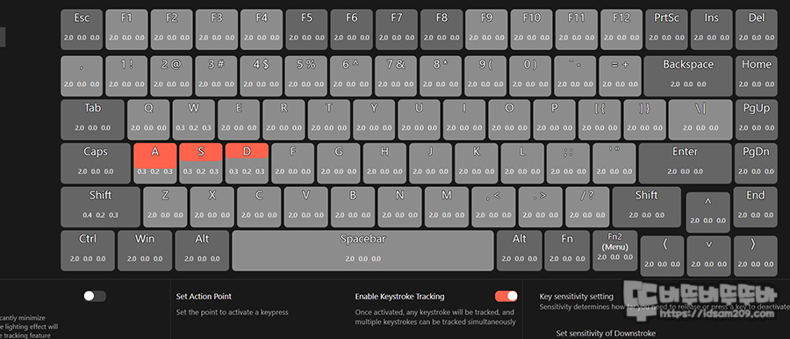790x339 pixels.
Task: Select the PgDn key
Action: click(x=757, y=163)
